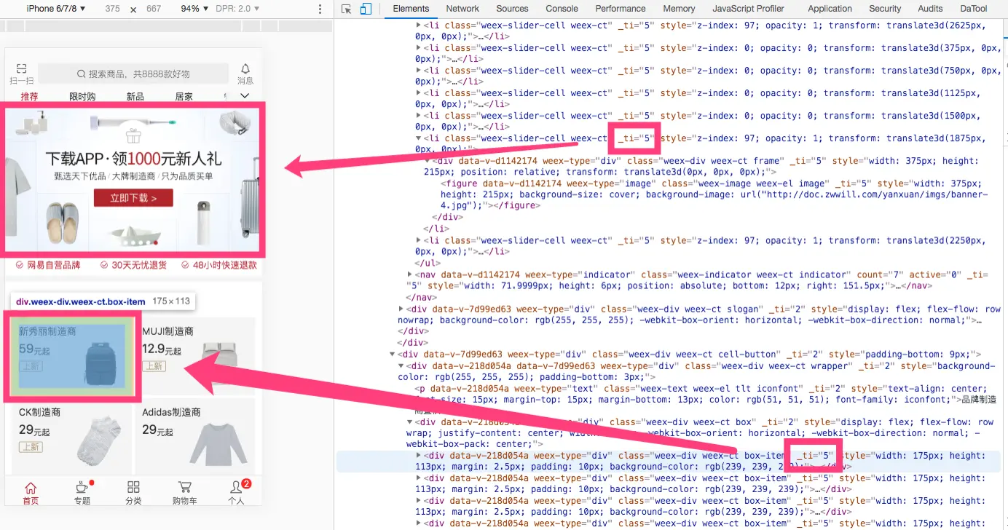This screenshot has width=1008, height=530.
Task: Click the 网易自营品牌 slogan text
Action: [x=54, y=266]
